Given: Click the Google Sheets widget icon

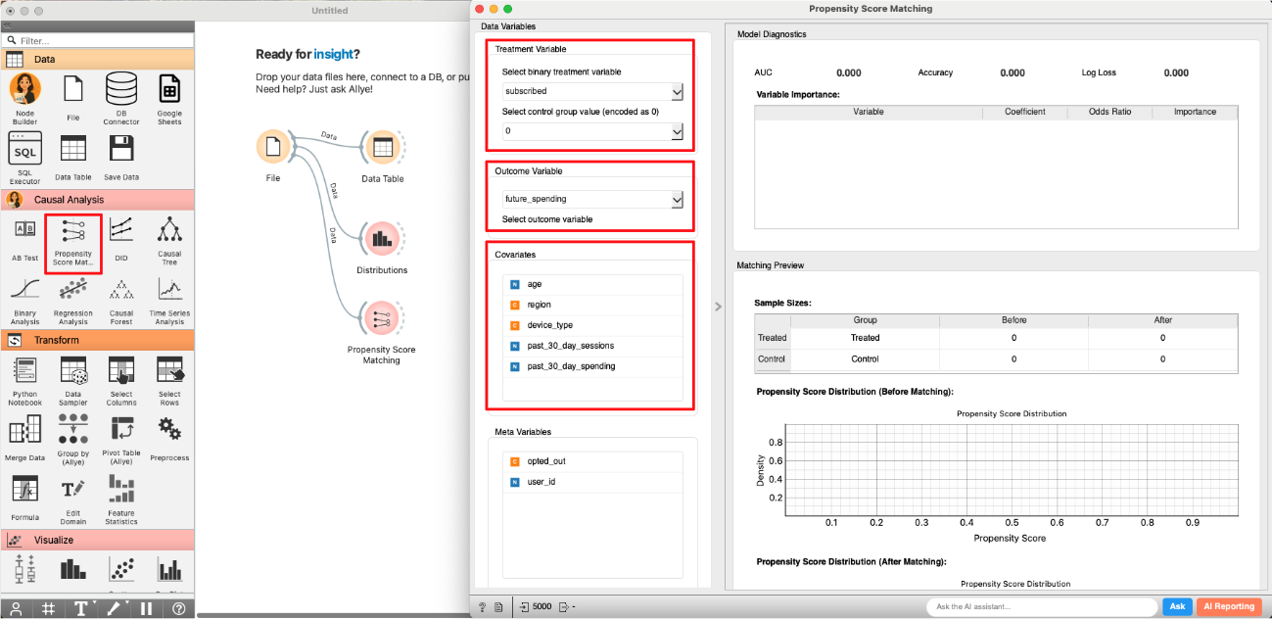Looking at the screenshot, I should click(x=169, y=91).
